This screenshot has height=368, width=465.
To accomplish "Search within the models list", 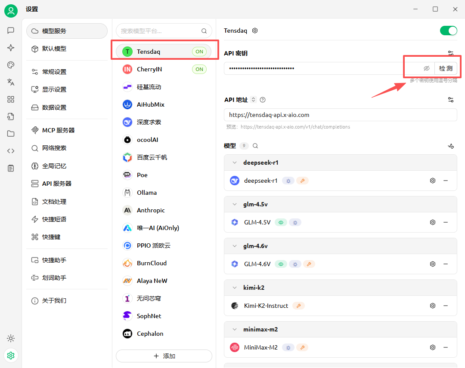I will click(255, 146).
